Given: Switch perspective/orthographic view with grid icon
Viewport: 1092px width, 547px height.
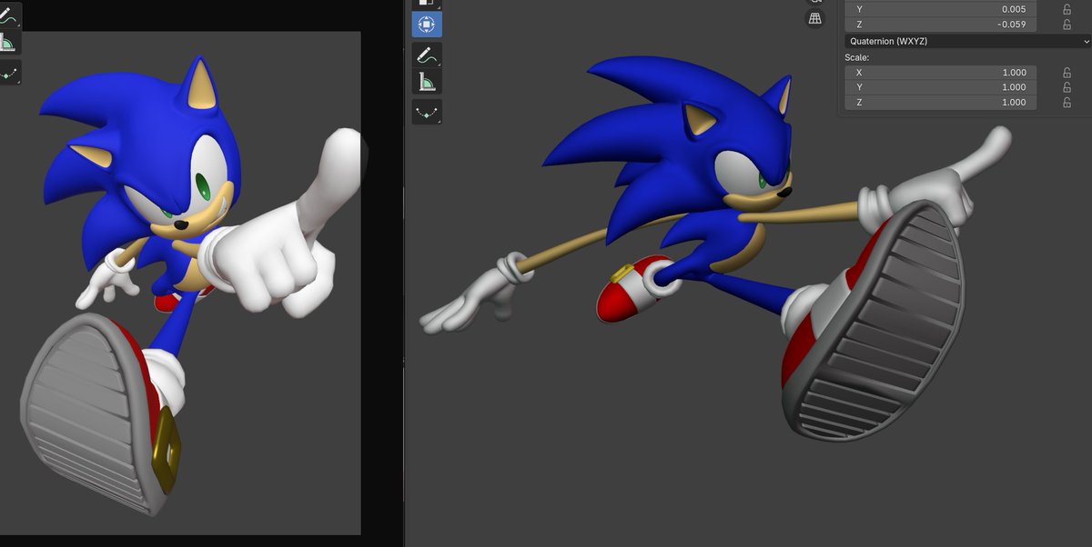Looking at the screenshot, I should (x=814, y=18).
